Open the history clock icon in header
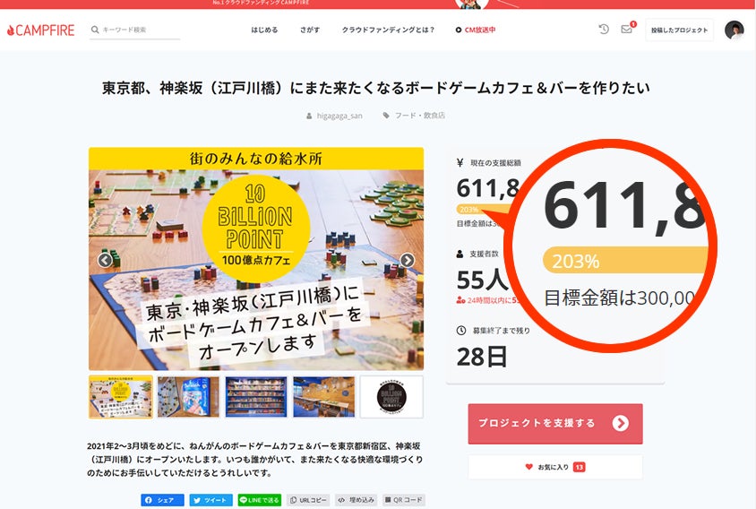This screenshot has height=509, width=756. click(604, 30)
